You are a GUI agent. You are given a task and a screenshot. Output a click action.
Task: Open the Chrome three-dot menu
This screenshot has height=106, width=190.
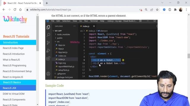coord(186,10)
